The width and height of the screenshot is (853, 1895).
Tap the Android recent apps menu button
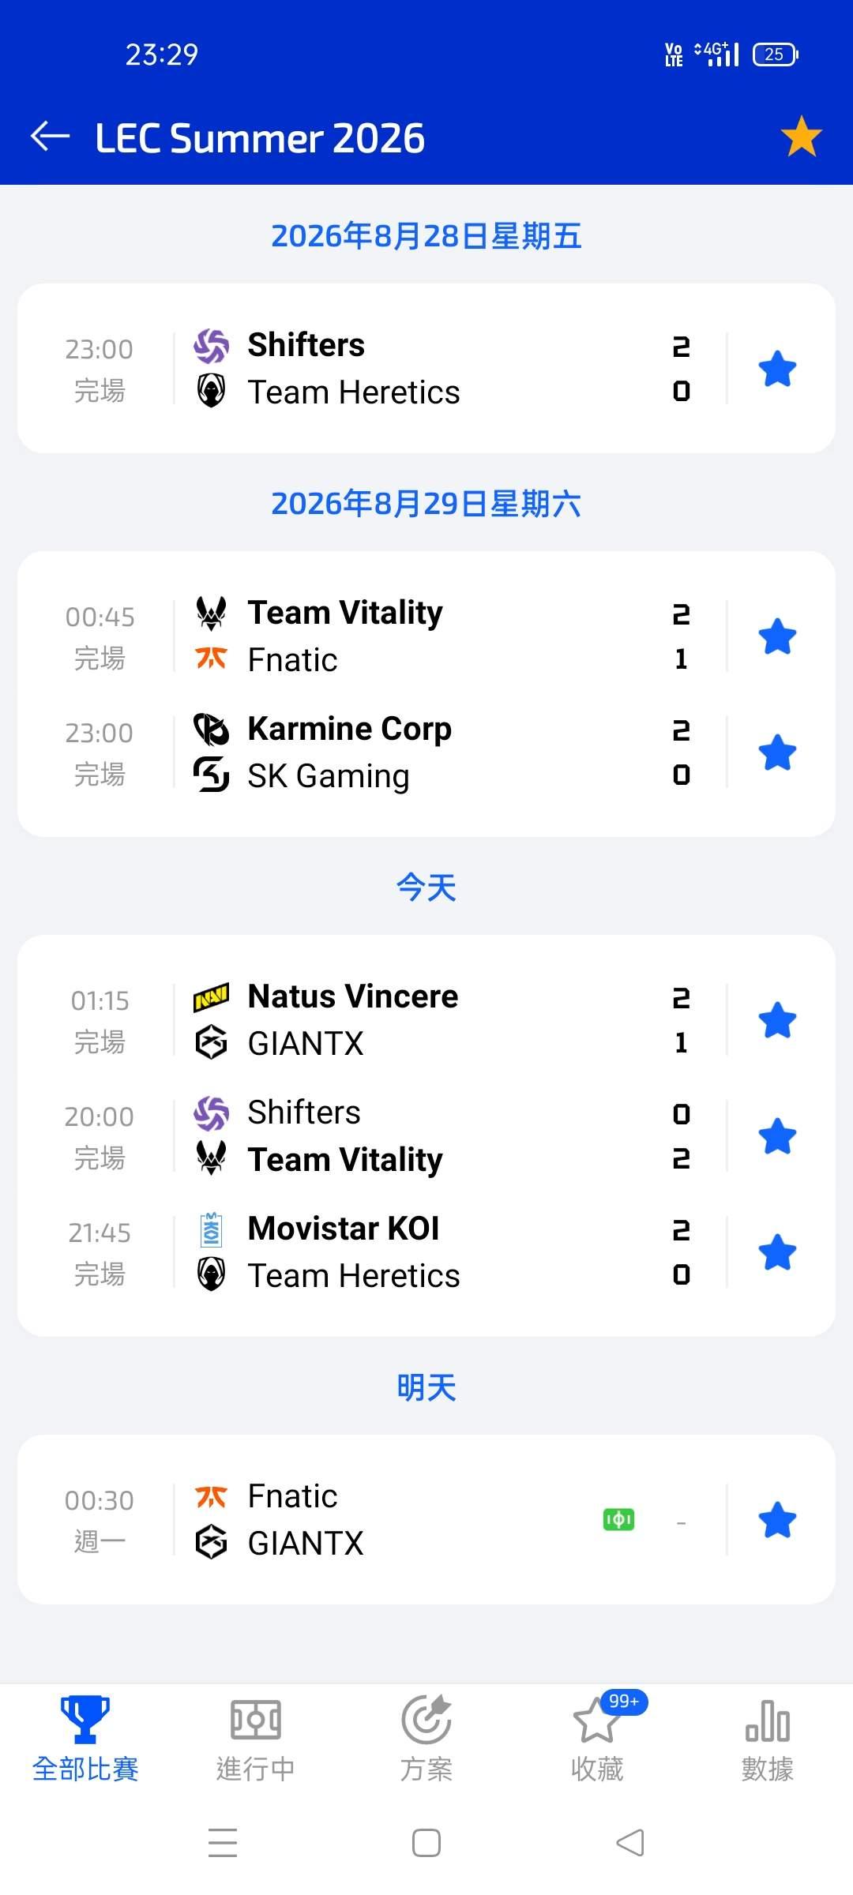(x=223, y=1844)
